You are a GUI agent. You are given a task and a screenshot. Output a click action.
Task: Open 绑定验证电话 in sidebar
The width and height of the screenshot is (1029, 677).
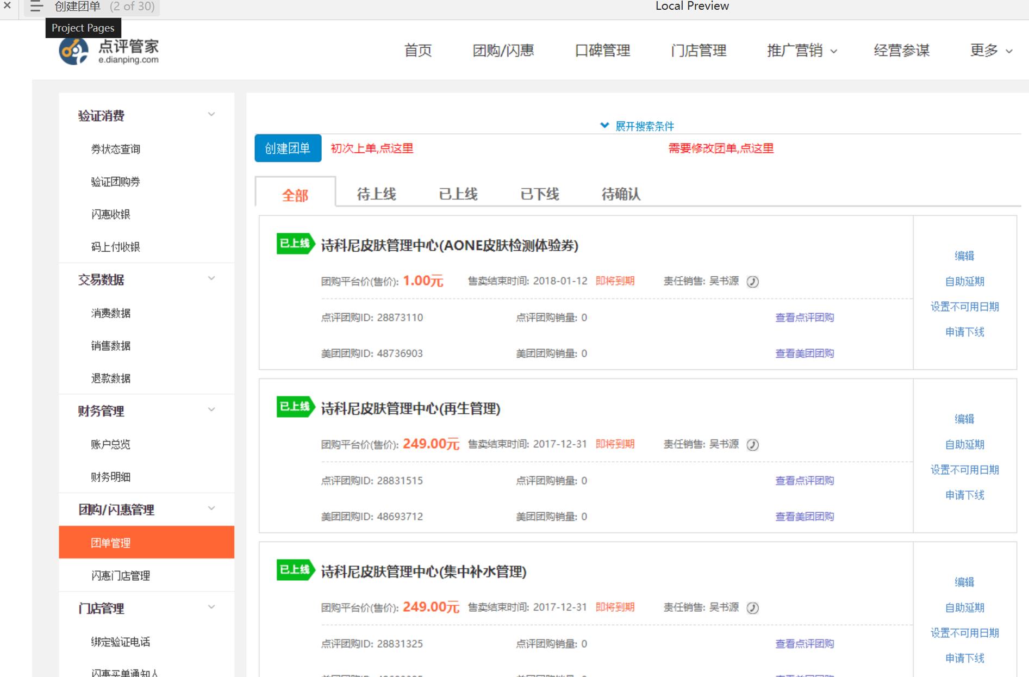(x=121, y=642)
